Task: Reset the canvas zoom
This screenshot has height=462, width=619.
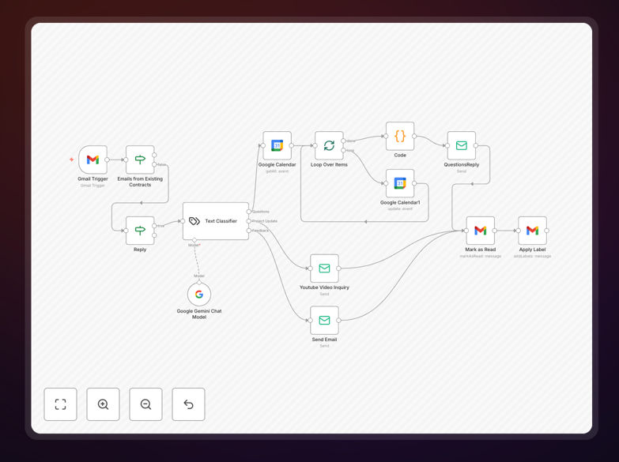Action: pos(188,404)
